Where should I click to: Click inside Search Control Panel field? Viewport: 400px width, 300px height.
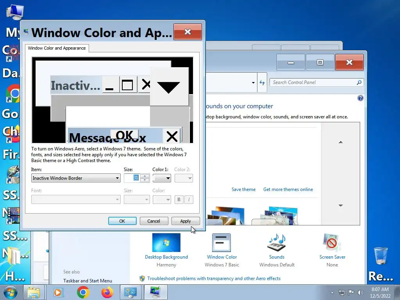pos(314,82)
